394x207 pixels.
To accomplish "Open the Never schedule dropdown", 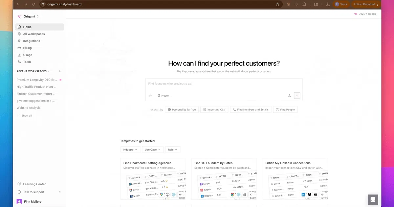I will point(165,96).
